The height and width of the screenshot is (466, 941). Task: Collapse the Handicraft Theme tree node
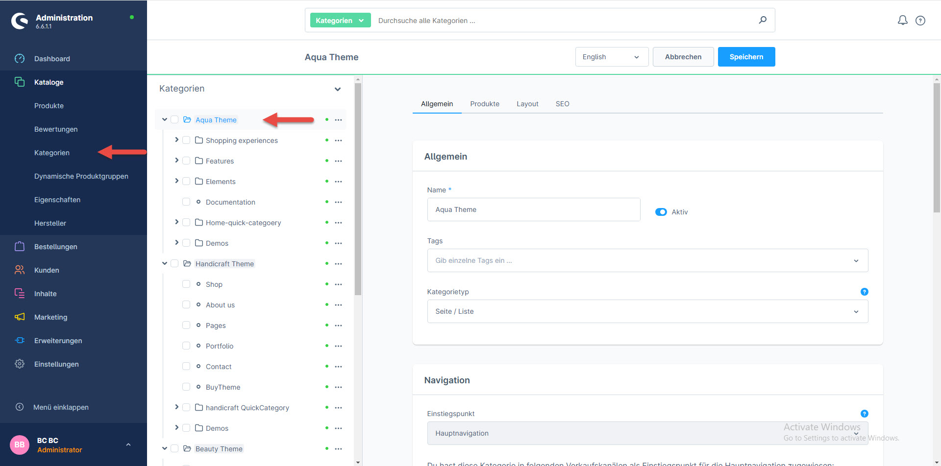[165, 263]
